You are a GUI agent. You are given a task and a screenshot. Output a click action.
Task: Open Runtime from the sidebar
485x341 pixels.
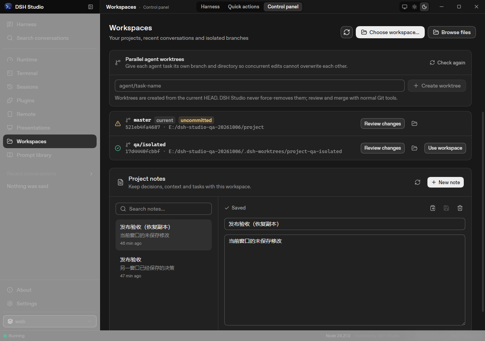(x=50, y=59)
